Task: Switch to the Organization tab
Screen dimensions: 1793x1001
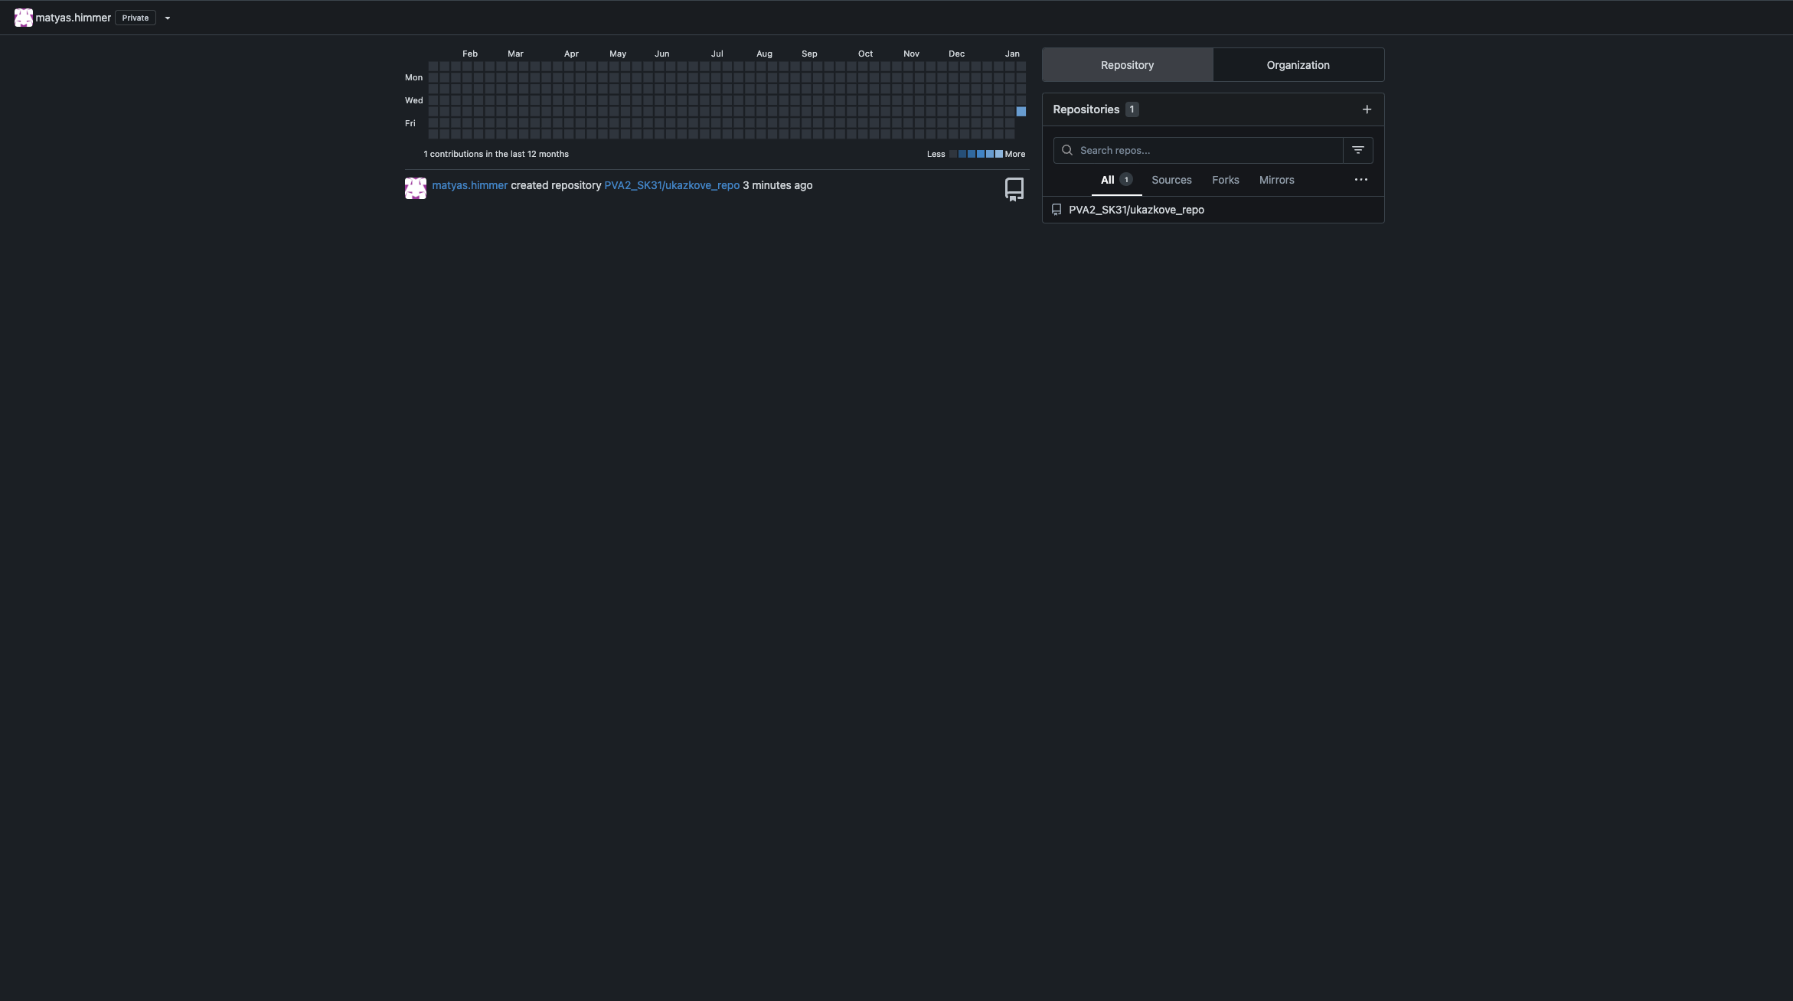Action: [x=1298, y=65]
